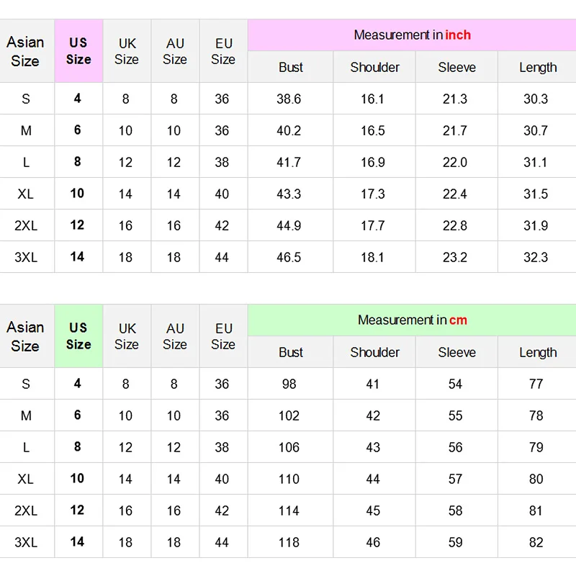Screen dimensions: 576x576
Task: Click Length value 32.3 for size 3XL
Action: coord(536,257)
